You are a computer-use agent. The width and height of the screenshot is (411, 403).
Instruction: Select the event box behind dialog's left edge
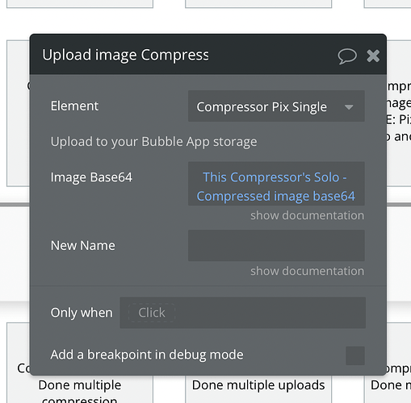18,113
